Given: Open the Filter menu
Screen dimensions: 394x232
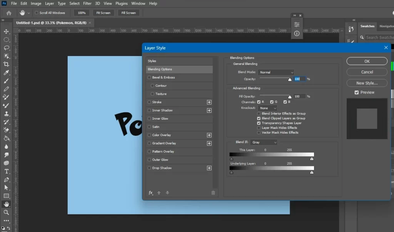Looking at the screenshot, I should tap(87, 3).
